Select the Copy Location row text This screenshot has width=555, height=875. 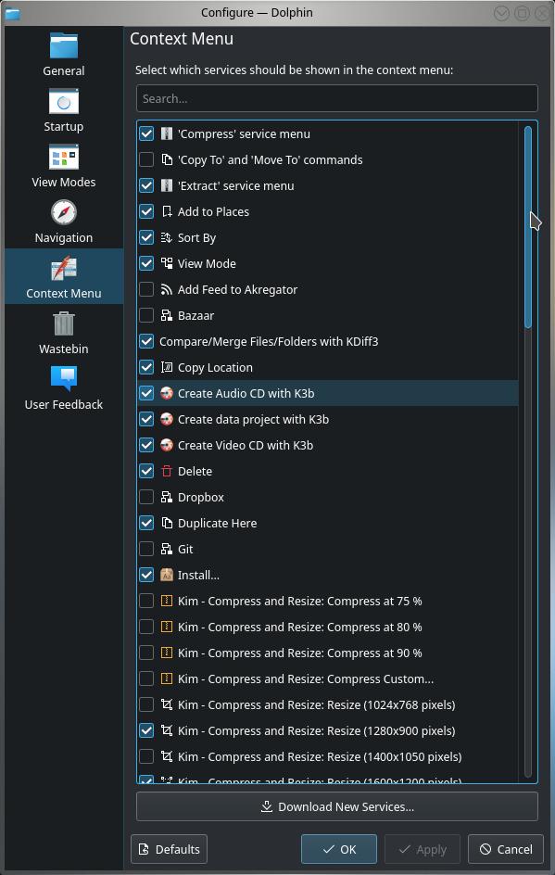click(215, 367)
